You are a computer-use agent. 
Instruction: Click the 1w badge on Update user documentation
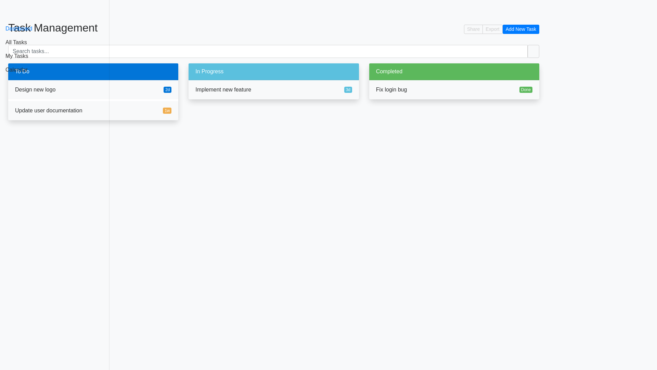[x=167, y=110]
